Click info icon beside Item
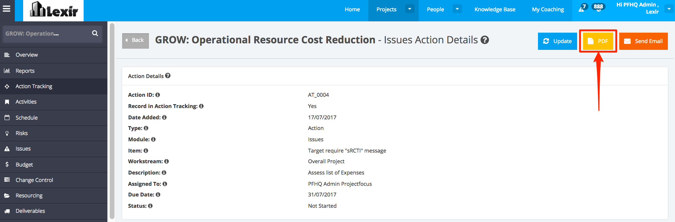Screen dimensions: 675x222 [146, 151]
